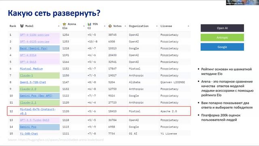259x146 pixels.
Task: Select the votes value 6308
Action: point(112,41)
